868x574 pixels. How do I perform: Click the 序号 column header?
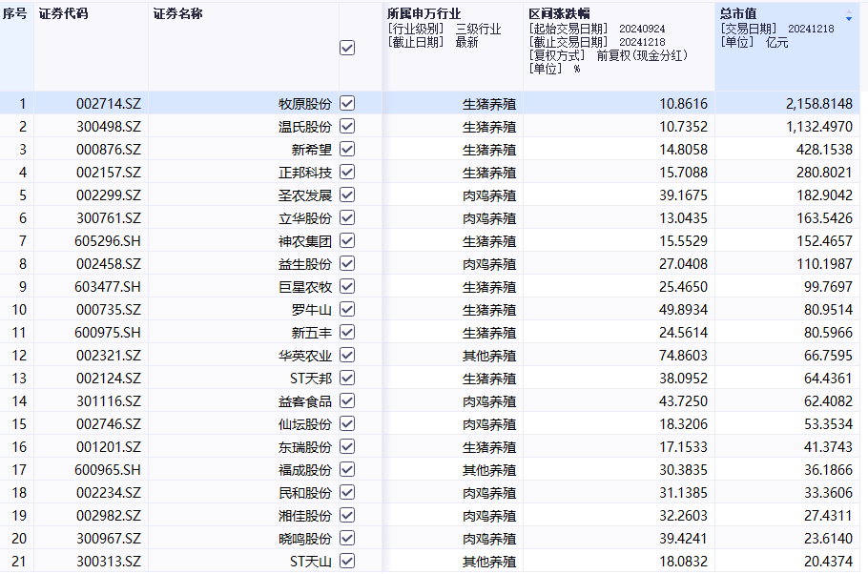(14, 14)
